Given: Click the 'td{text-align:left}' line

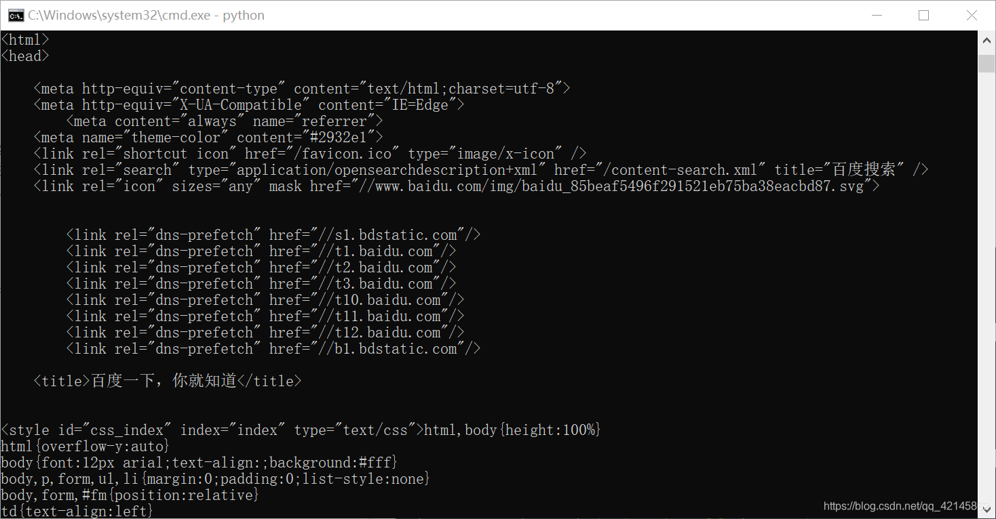Looking at the screenshot, I should [77, 512].
